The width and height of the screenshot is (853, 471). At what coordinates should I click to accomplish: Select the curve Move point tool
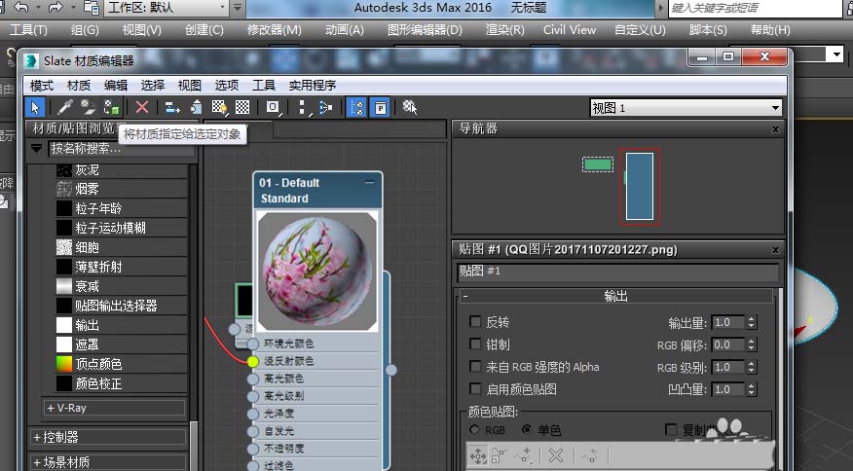click(478, 455)
